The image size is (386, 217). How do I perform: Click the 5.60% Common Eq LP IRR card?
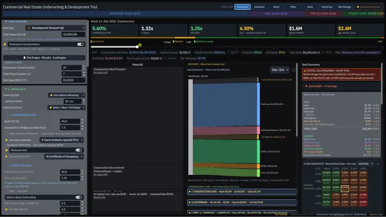pyautogui.click(x=114, y=30)
